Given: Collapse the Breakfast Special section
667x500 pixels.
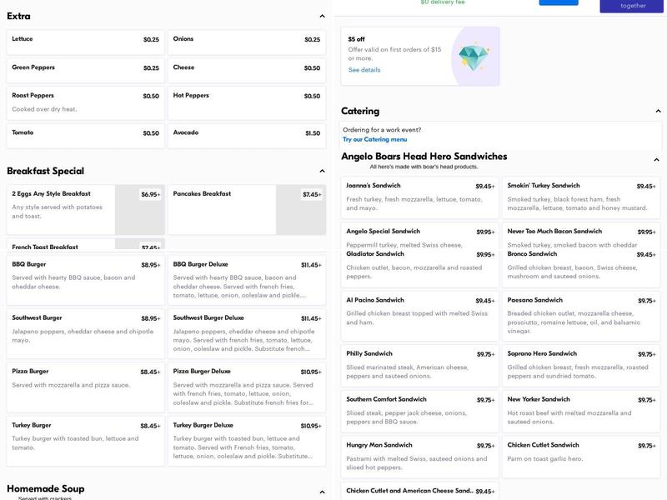Looking at the screenshot, I should pyautogui.click(x=322, y=171).
